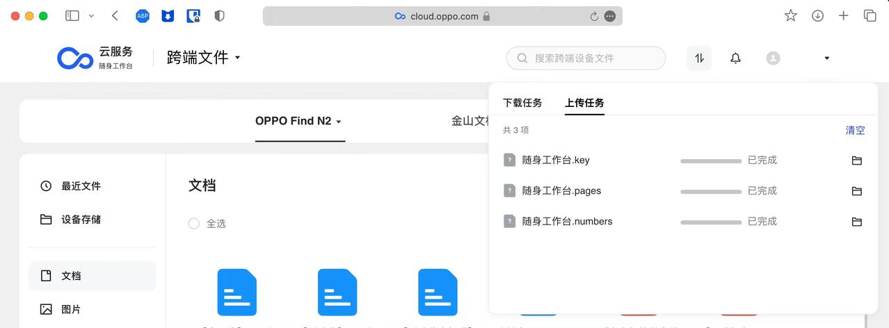Click the 随身工作台.key file name
The width and height of the screenshot is (889, 328).
(x=556, y=160)
